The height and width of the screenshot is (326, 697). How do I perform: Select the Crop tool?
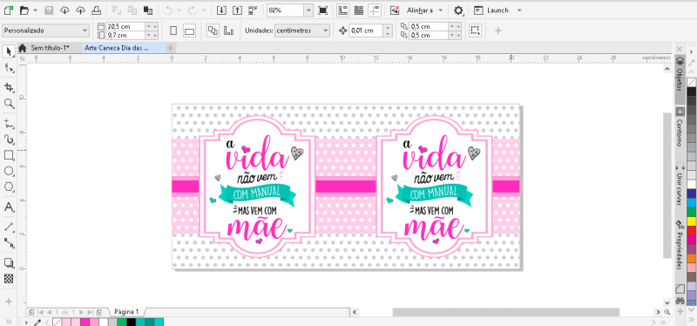(x=9, y=86)
